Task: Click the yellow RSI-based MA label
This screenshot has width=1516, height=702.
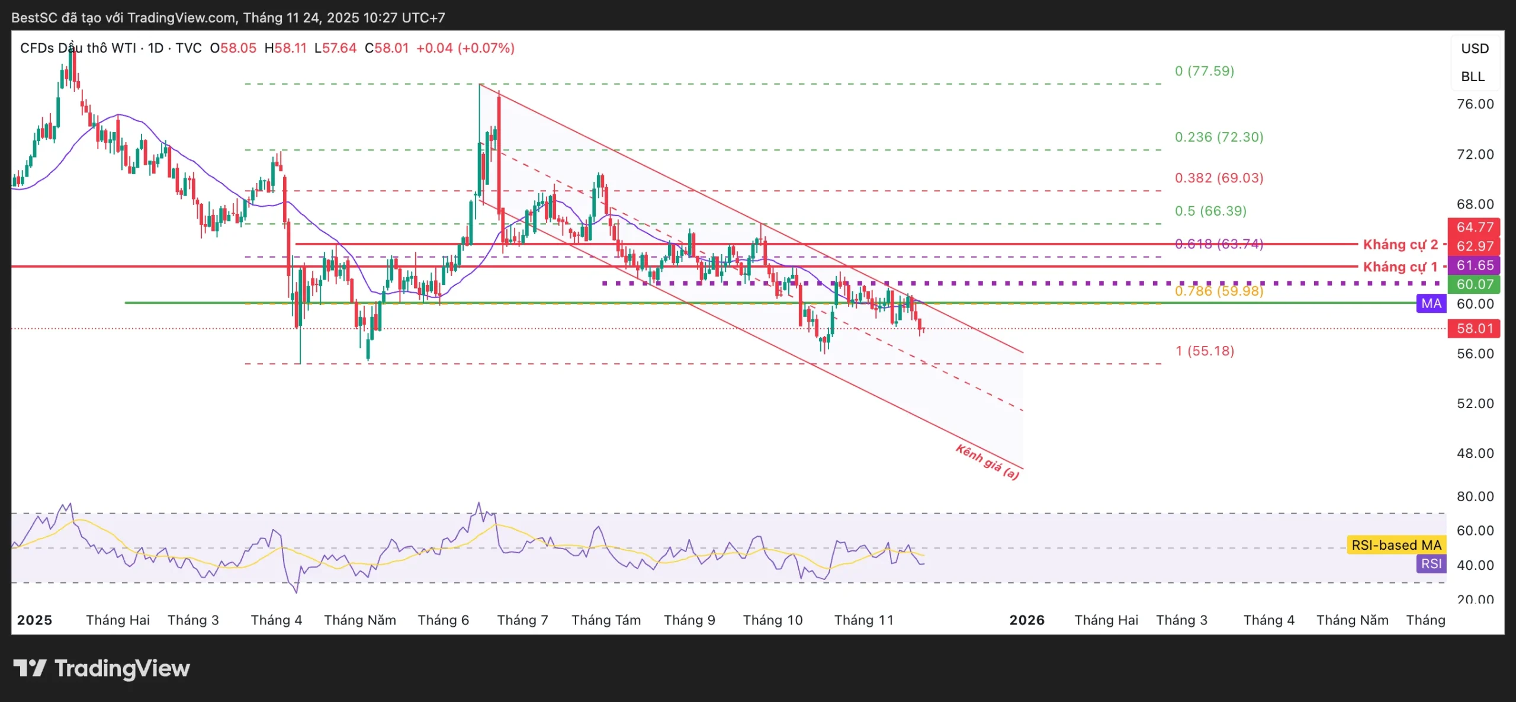Action: (1396, 545)
